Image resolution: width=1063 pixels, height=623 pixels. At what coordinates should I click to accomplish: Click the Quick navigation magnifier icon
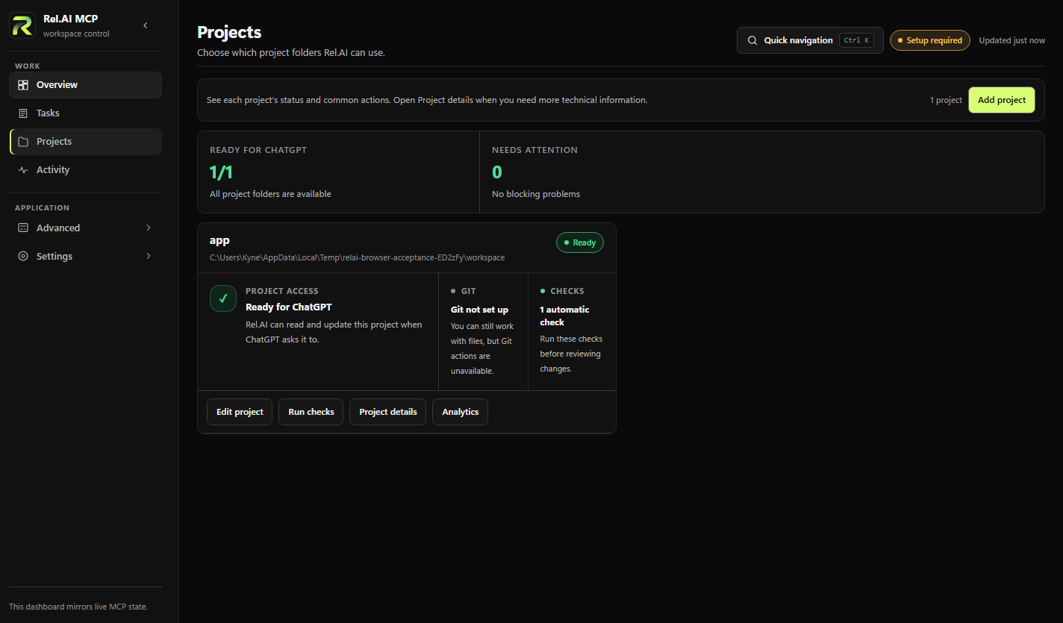click(x=752, y=40)
